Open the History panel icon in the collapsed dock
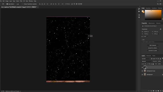163x92 pixels. pyautogui.click(x=139, y=9)
